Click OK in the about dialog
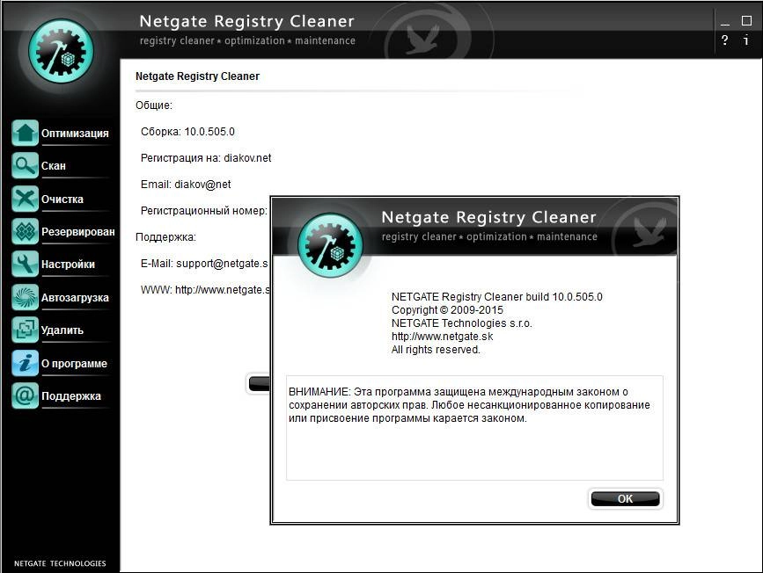This screenshot has height=573, width=763. (x=626, y=498)
